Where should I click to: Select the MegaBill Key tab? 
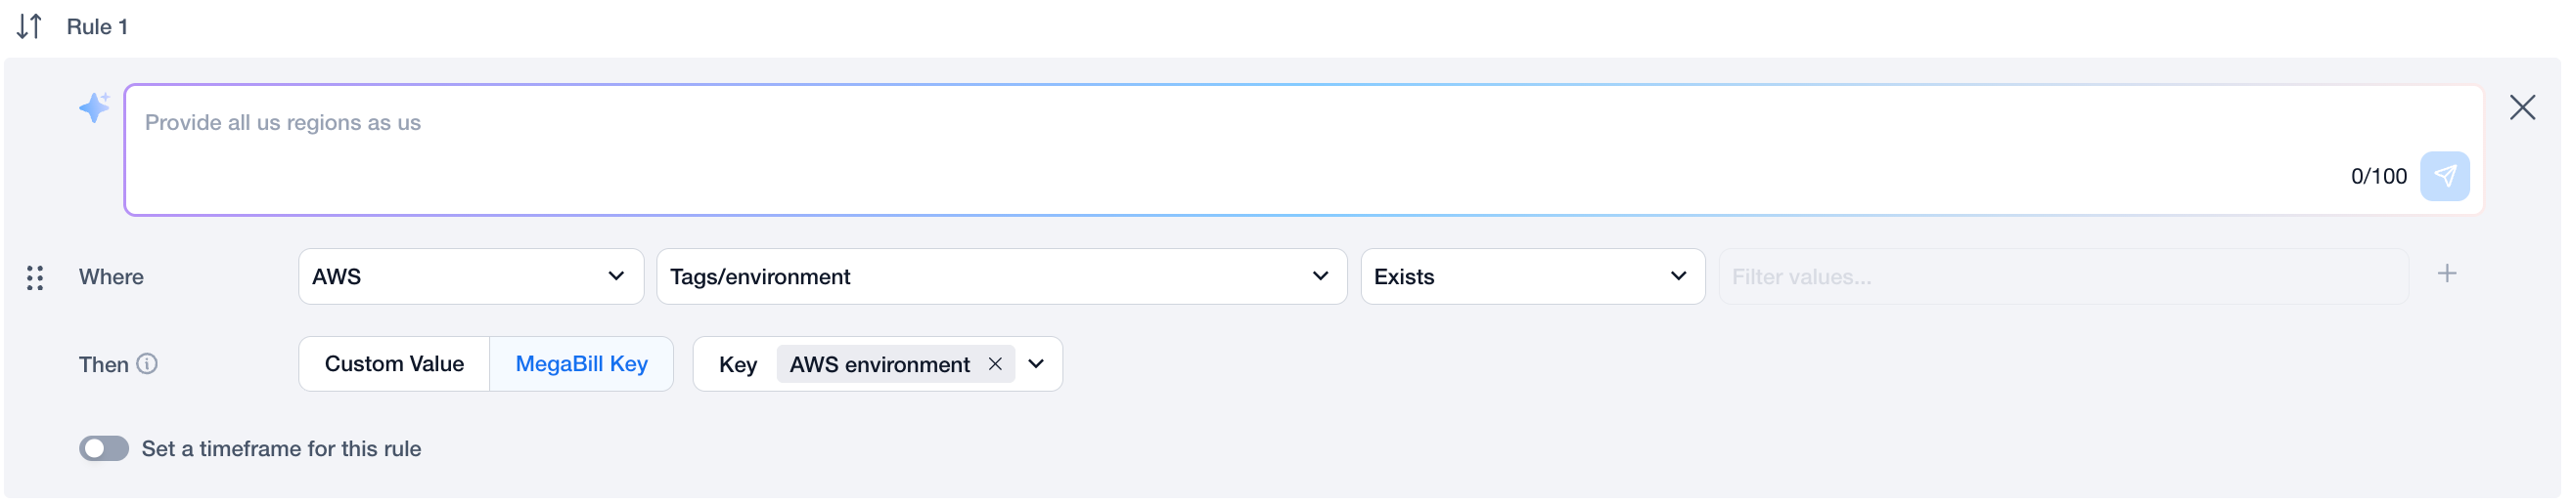581,364
